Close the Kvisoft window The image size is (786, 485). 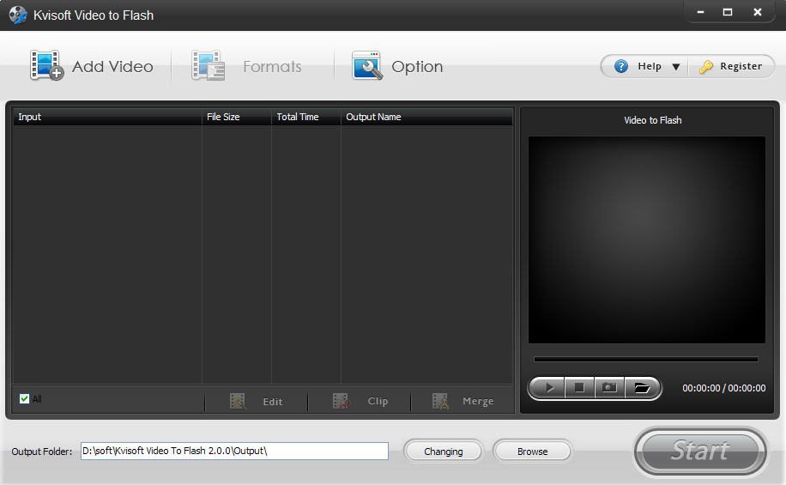758,12
